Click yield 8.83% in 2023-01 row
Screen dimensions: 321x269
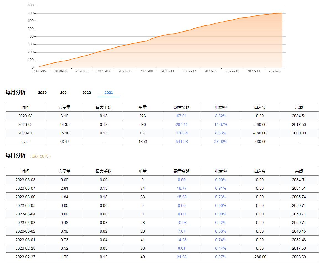pos(221,133)
